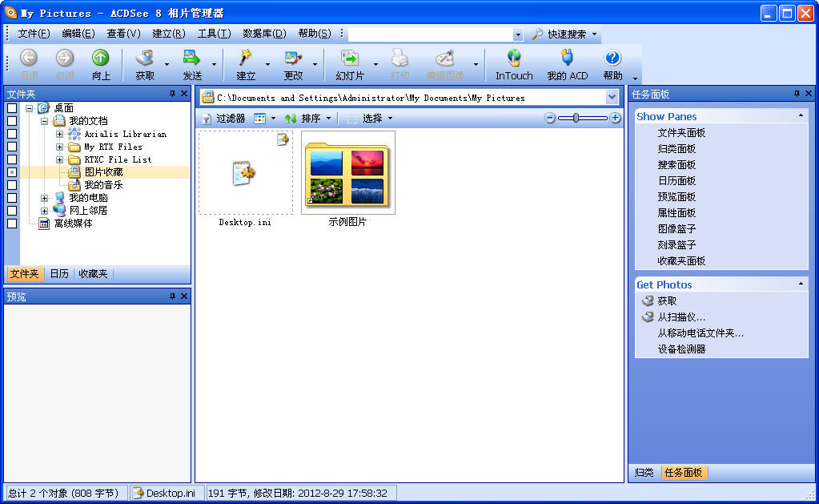Screen dimensions: 819x504
Task: Close the 文件夹 folder pane
Action: pos(184,94)
